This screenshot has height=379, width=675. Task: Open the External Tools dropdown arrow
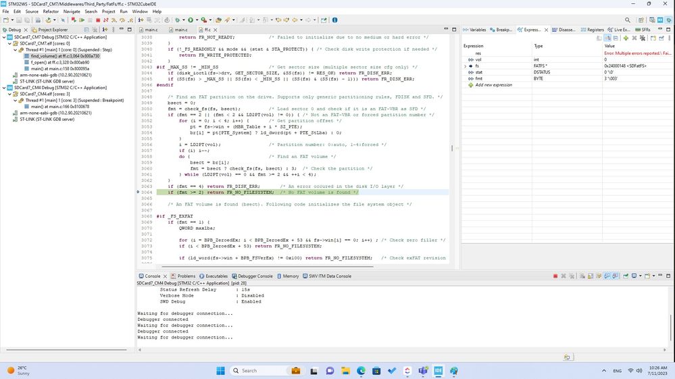pyautogui.click(x=211, y=20)
